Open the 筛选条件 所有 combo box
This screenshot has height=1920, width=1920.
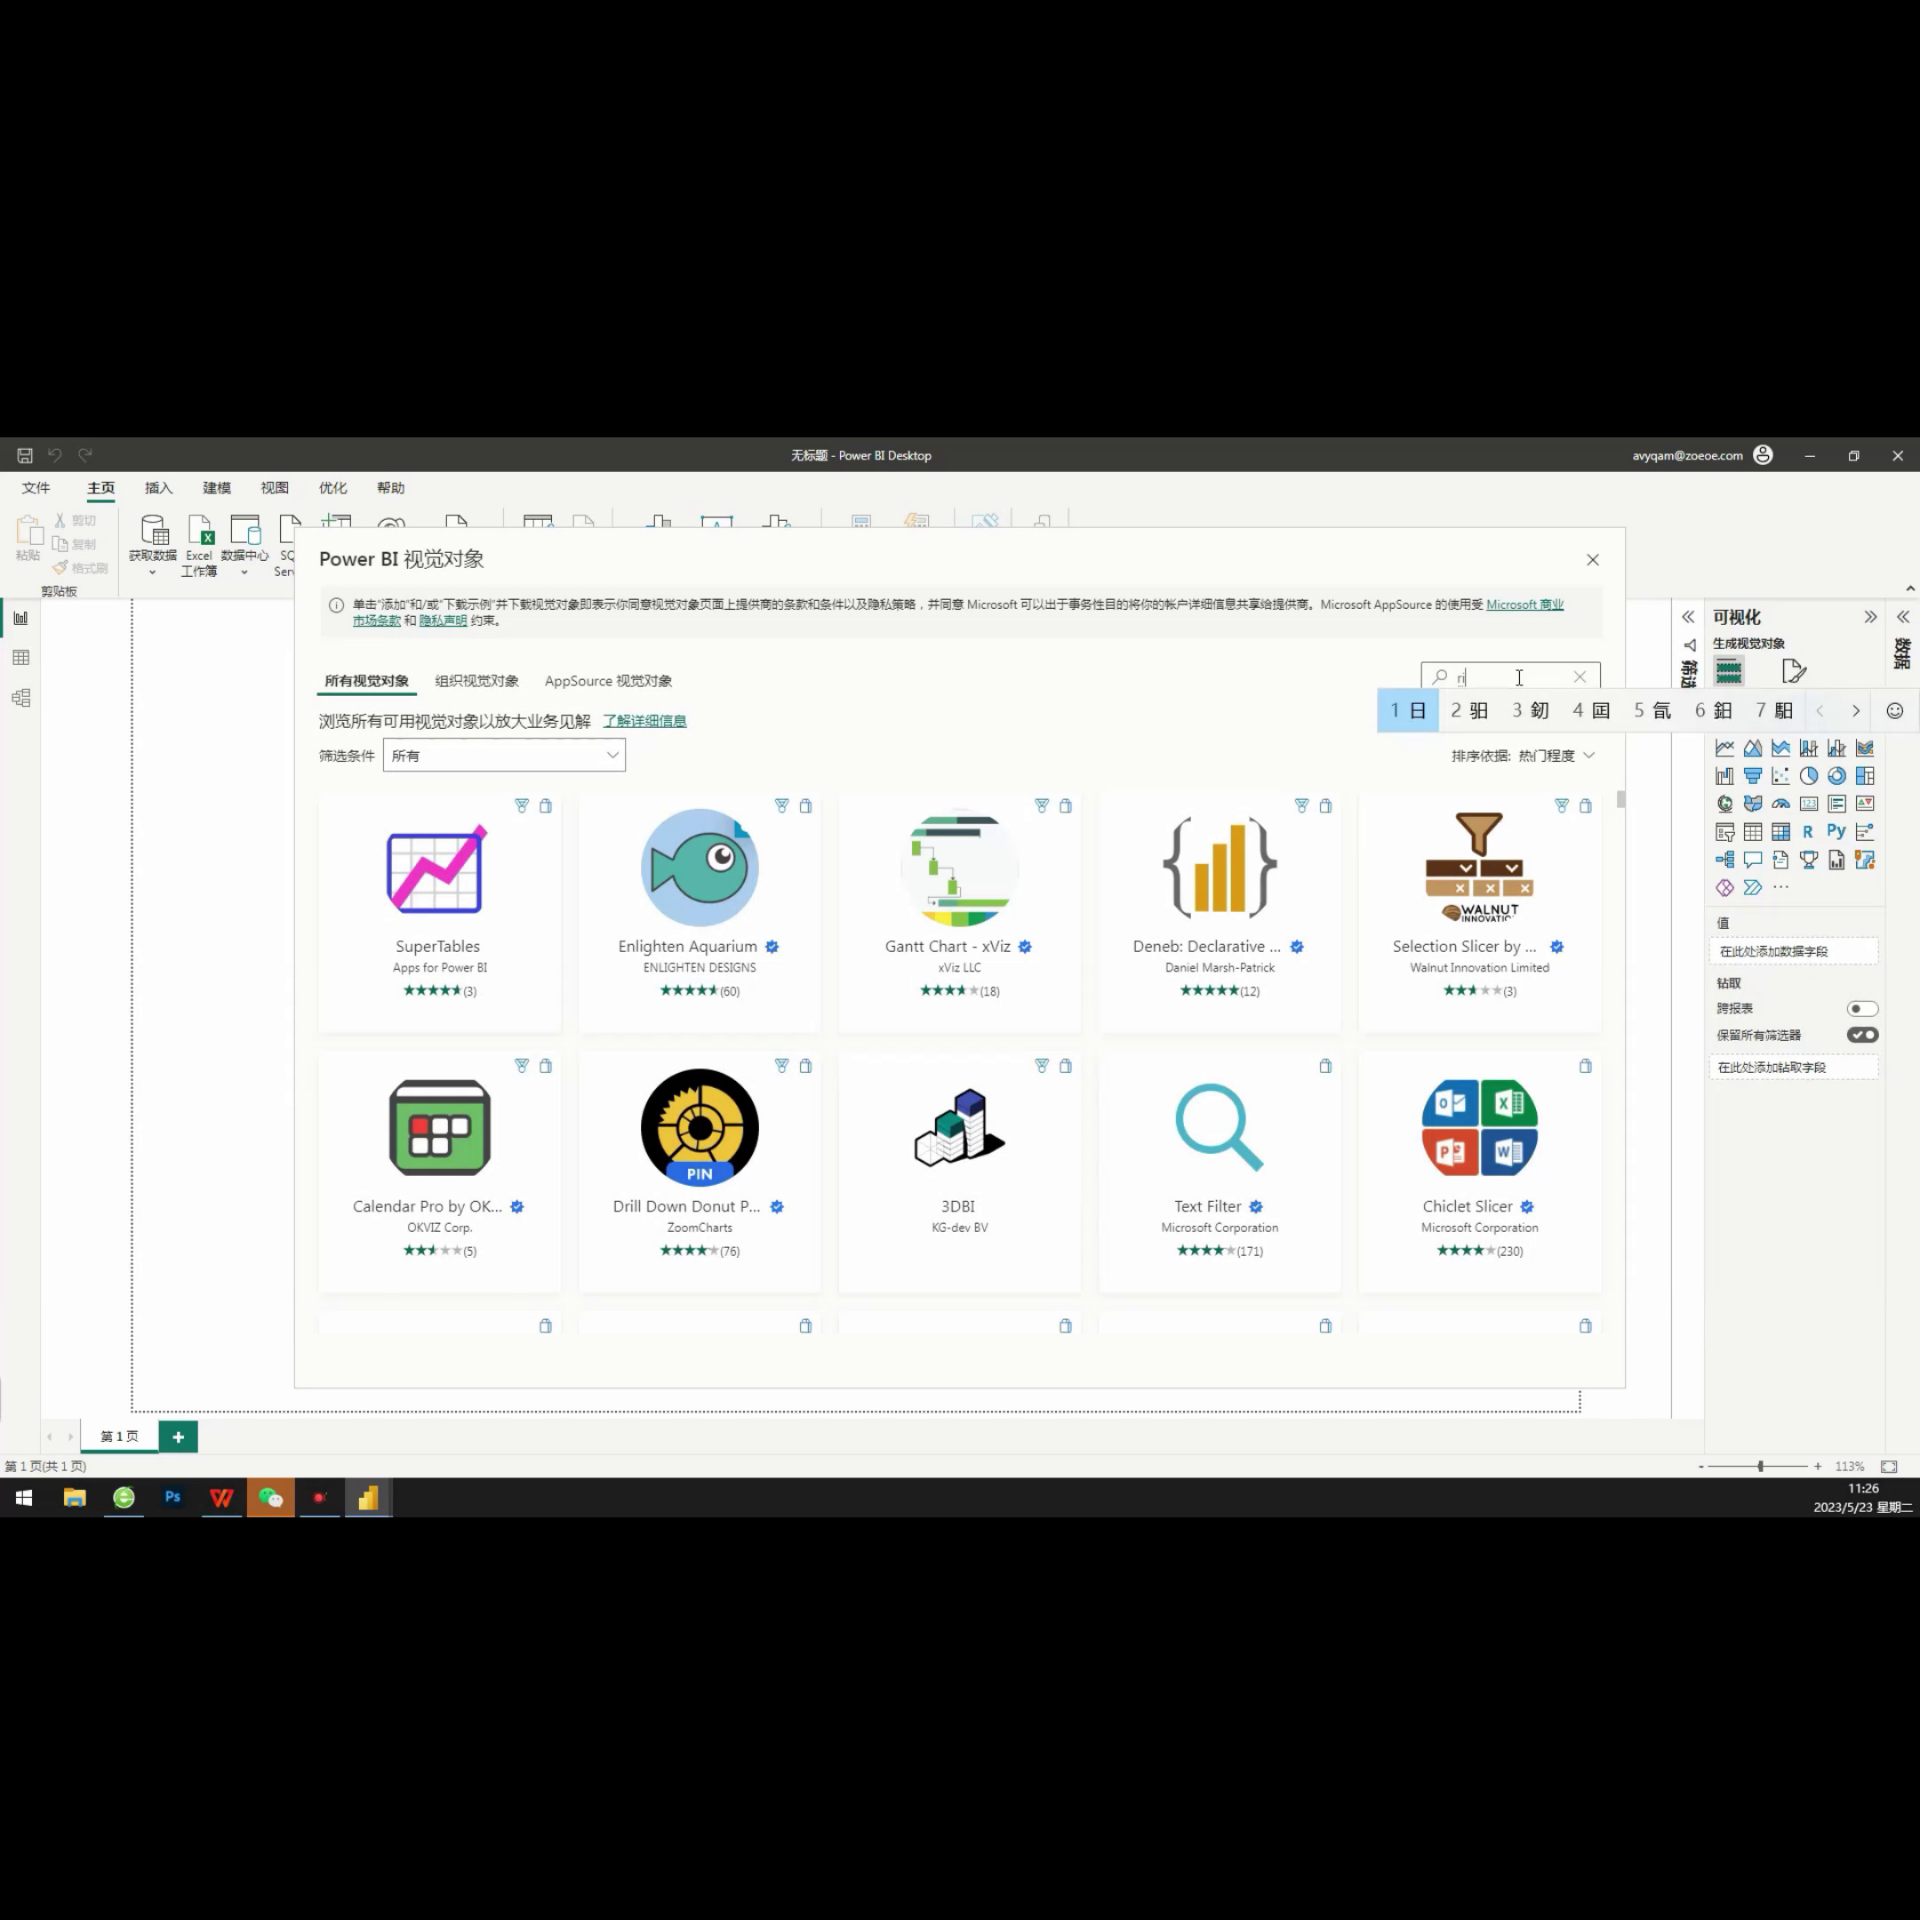point(504,756)
